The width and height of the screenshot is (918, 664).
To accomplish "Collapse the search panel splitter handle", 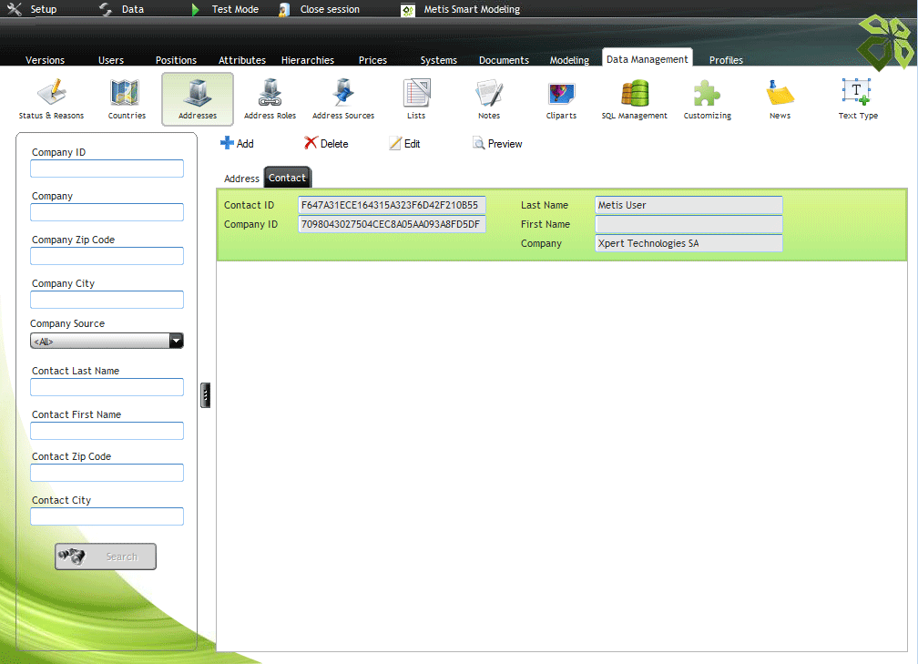I will [206, 394].
